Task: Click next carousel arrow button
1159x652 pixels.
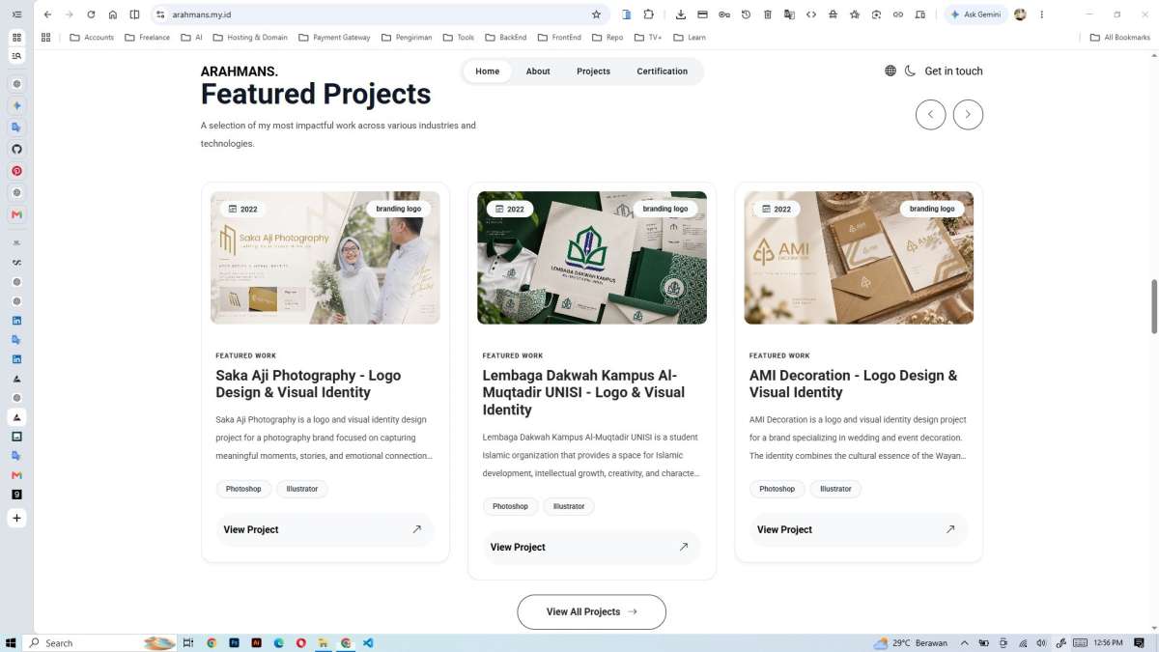Action: pyautogui.click(x=968, y=114)
